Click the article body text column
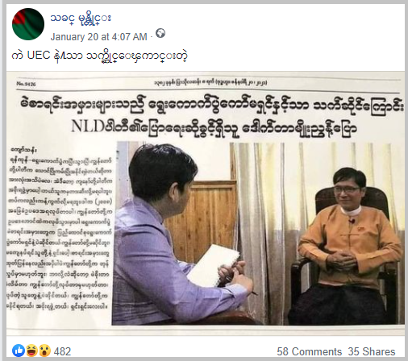 [x=59, y=228]
